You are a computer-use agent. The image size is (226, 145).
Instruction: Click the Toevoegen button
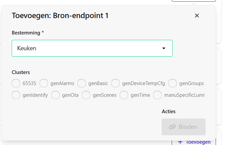[x=194, y=142]
